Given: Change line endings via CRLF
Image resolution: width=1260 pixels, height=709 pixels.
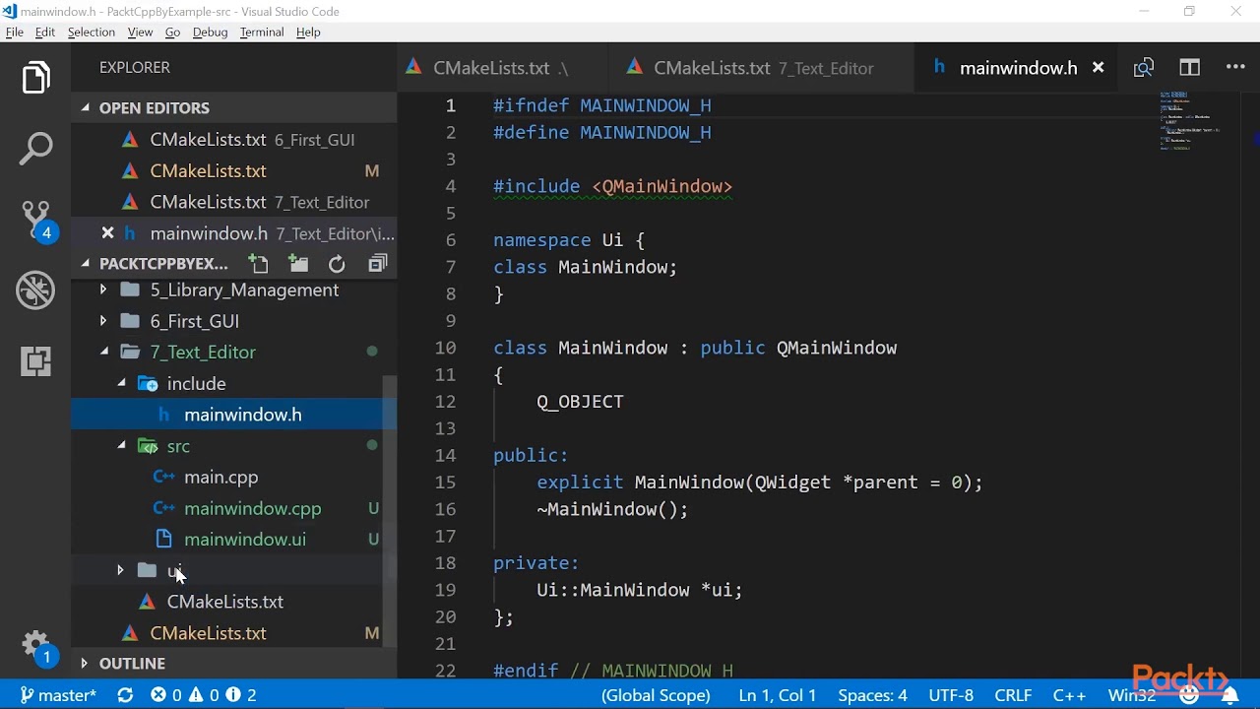Looking at the screenshot, I should (x=1013, y=695).
